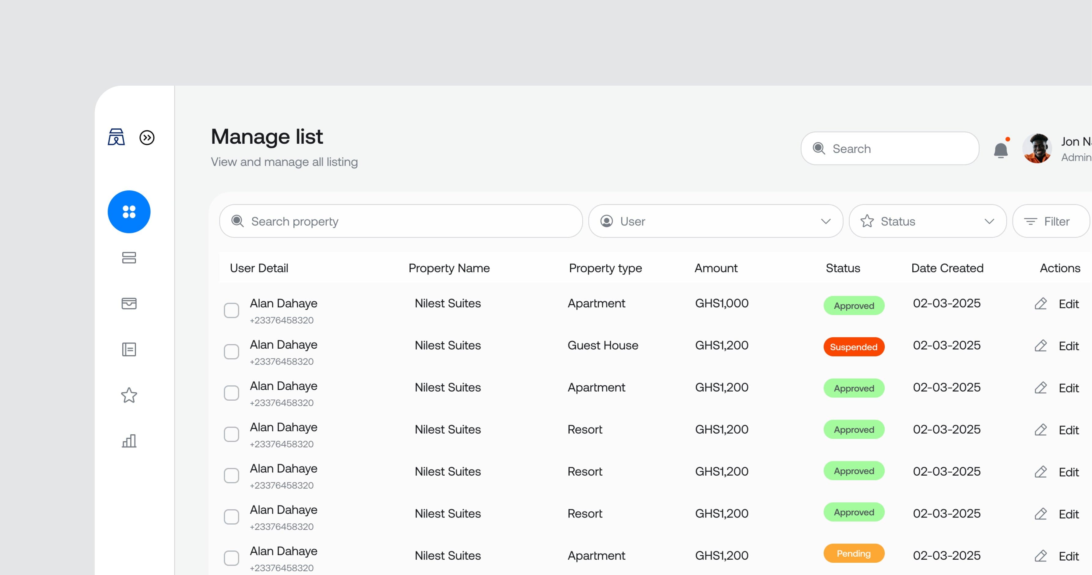
Task: Click the expand sidebar double-arrow icon
Action: click(x=147, y=138)
